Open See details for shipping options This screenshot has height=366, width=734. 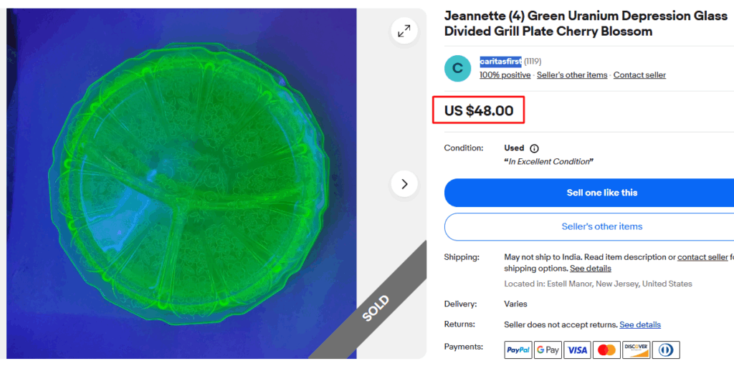coord(590,269)
